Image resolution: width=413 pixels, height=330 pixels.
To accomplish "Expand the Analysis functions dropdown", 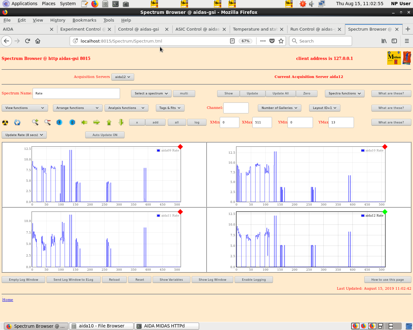I will tap(126, 108).
